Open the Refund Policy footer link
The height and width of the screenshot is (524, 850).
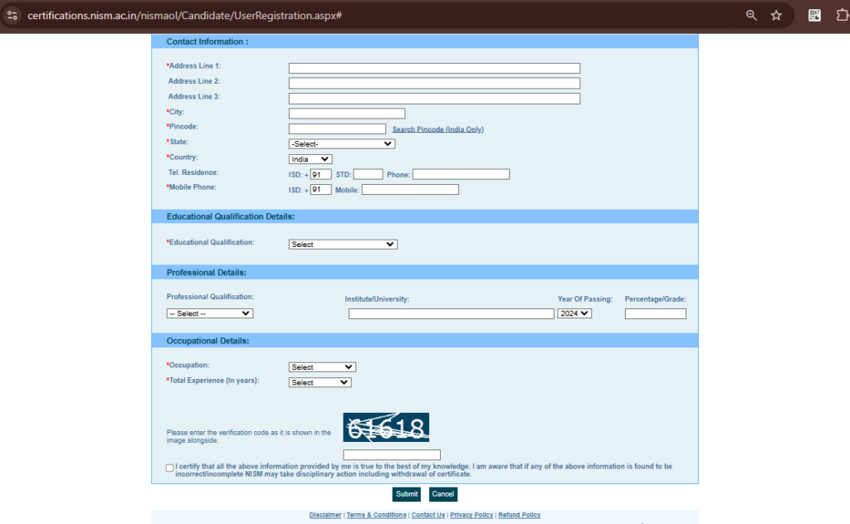coord(520,515)
